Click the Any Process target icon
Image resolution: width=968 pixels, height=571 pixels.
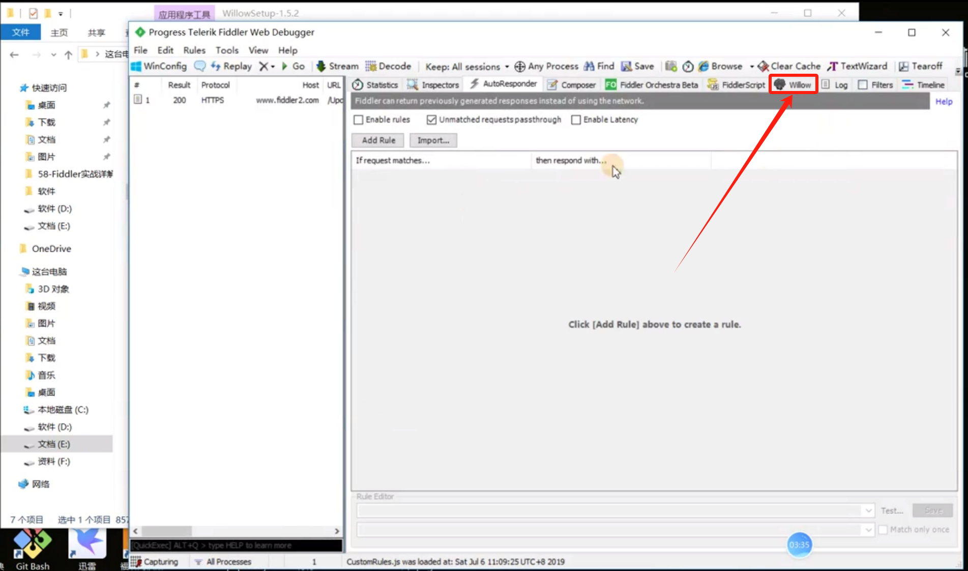(519, 67)
